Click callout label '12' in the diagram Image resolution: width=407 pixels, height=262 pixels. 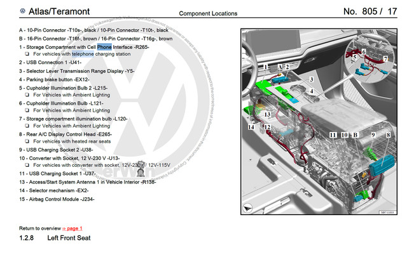point(267,127)
